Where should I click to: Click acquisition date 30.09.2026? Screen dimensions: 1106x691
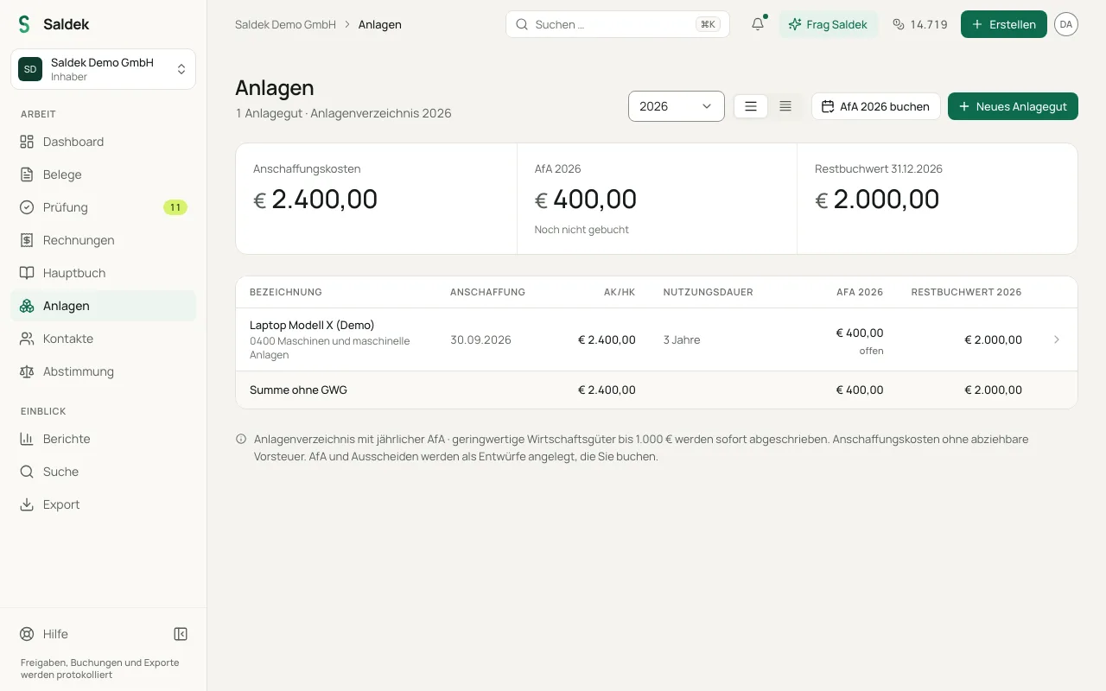pyautogui.click(x=480, y=339)
